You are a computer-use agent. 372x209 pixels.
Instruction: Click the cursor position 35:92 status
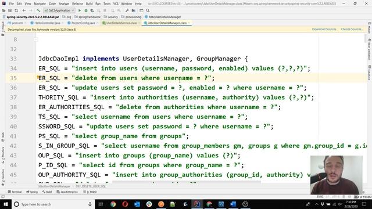click(320, 197)
